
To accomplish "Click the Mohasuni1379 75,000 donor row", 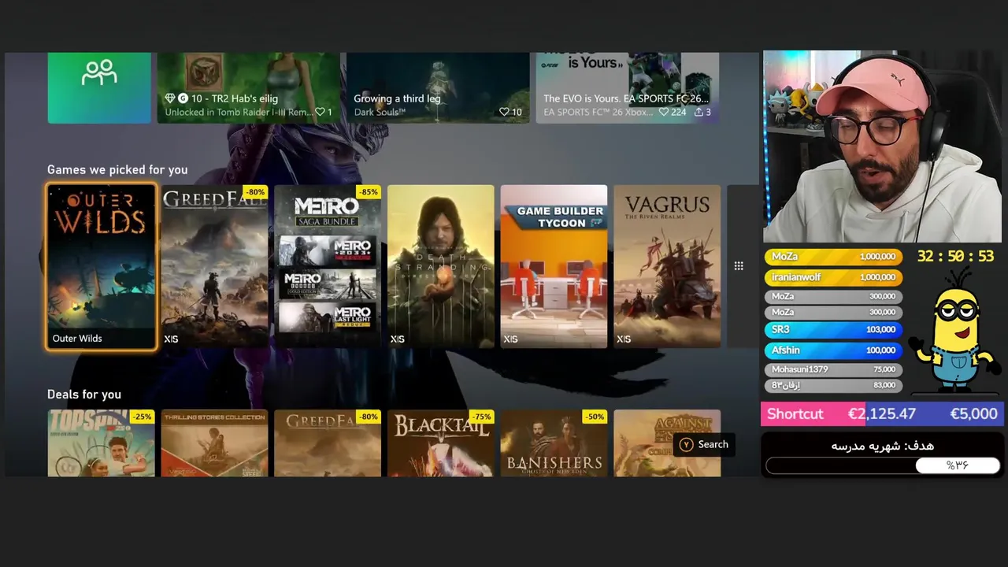I will click(x=833, y=369).
